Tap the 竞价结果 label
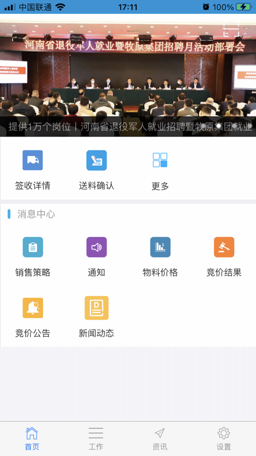 224,273
